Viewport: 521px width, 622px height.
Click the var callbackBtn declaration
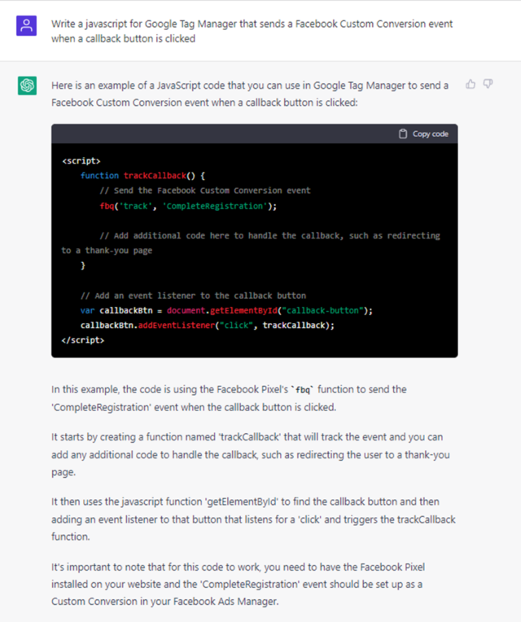point(110,310)
